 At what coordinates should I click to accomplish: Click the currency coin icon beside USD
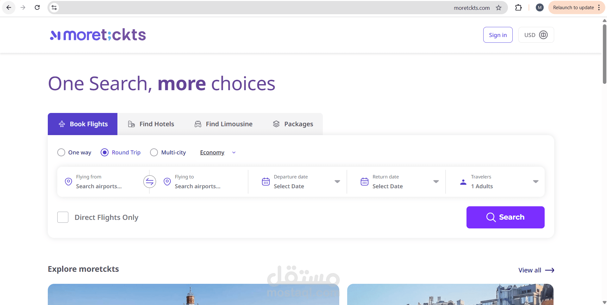pyautogui.click(x=543, y=35)
